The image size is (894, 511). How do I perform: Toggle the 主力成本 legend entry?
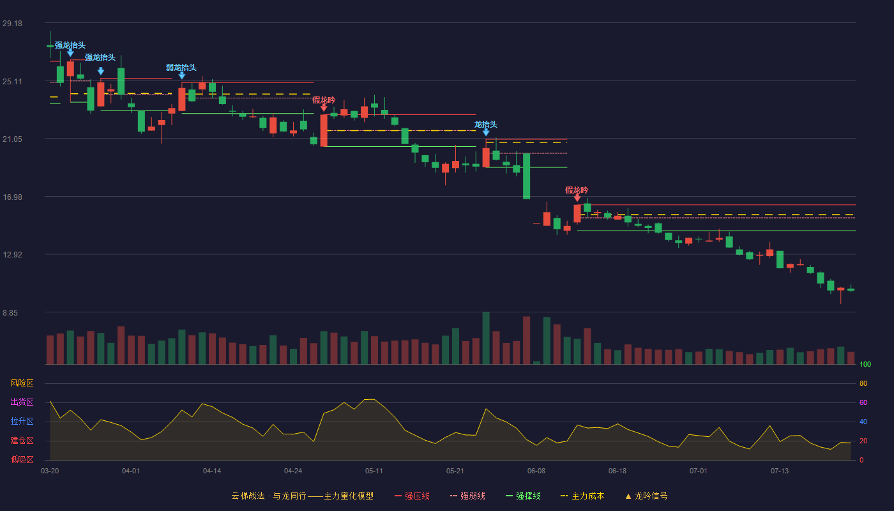click(x=582, y=496)
